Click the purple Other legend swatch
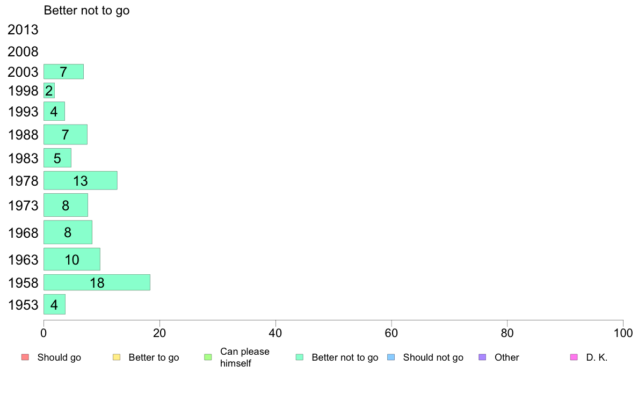638x395 pixels. 483,357
